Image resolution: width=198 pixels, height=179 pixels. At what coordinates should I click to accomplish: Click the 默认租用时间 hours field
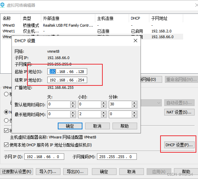tap(90, 104)
